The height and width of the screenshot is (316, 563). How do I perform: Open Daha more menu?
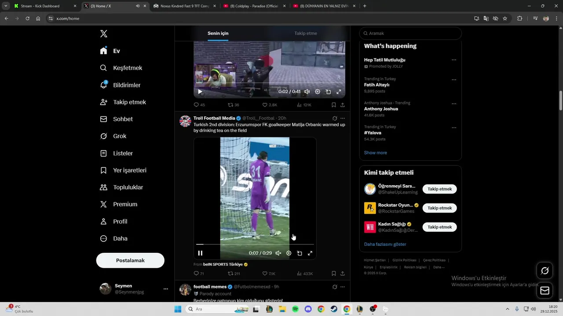pyautogui.click(x=113, y=239)
